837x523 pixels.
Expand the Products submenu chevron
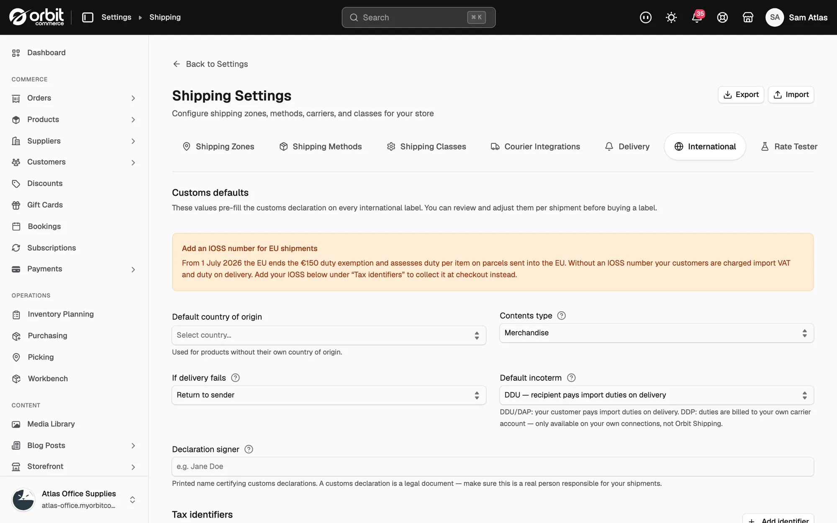[x=133, y=120]
